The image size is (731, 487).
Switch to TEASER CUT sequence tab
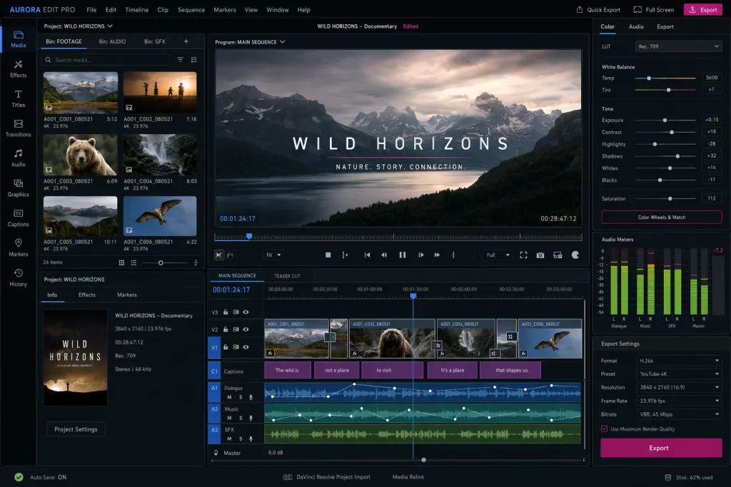coord(287,276)
